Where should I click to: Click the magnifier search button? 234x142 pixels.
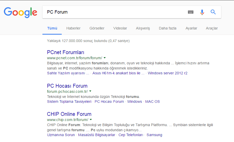[x=213, y=12]
